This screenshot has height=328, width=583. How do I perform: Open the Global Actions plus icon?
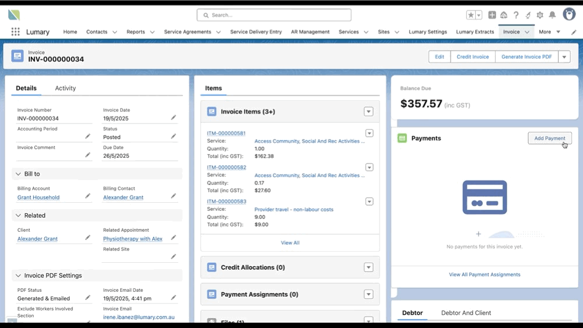coord(492,15)
